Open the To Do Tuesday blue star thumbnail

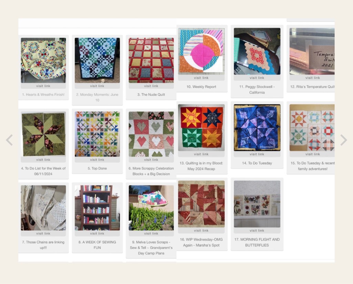(257, 128)
